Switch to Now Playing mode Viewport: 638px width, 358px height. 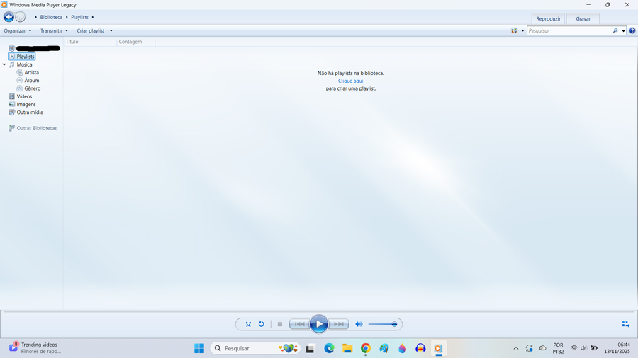[x=626, y=323]
